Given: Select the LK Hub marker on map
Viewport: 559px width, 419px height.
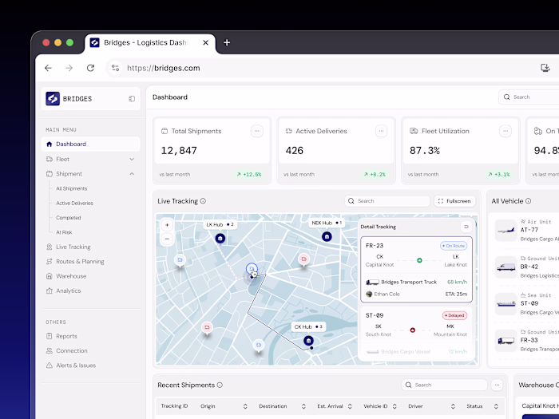Looking at the screenshot, I should click(220, 238).
